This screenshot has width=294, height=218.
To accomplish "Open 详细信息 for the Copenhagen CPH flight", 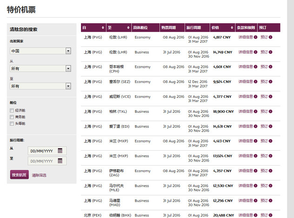I will [x=245, y=67].
